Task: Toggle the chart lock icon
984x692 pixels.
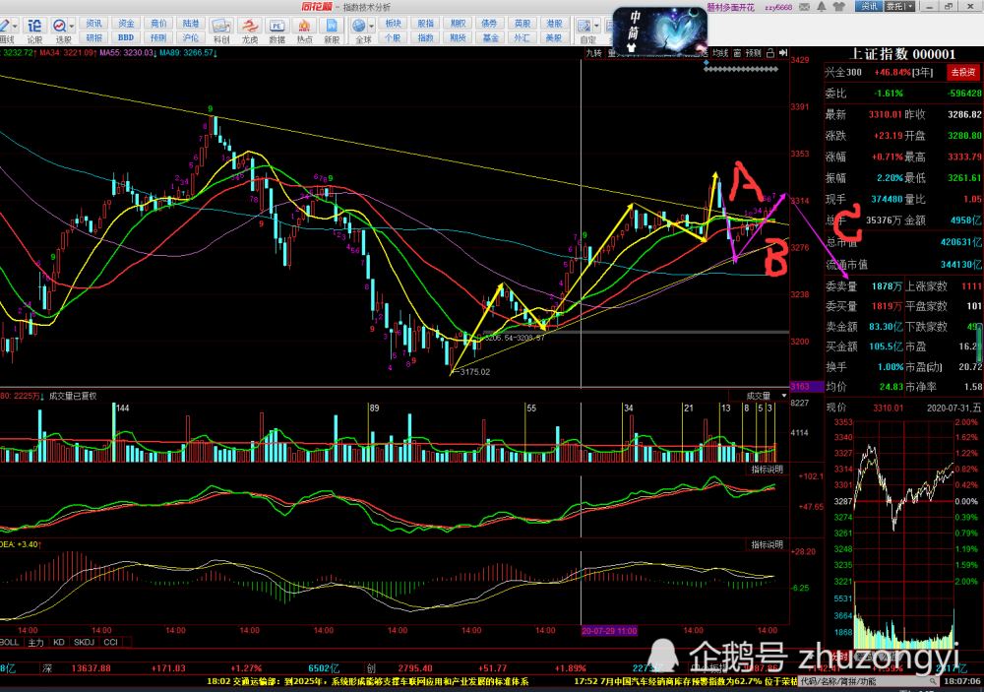Action: [x=770, y=53]
